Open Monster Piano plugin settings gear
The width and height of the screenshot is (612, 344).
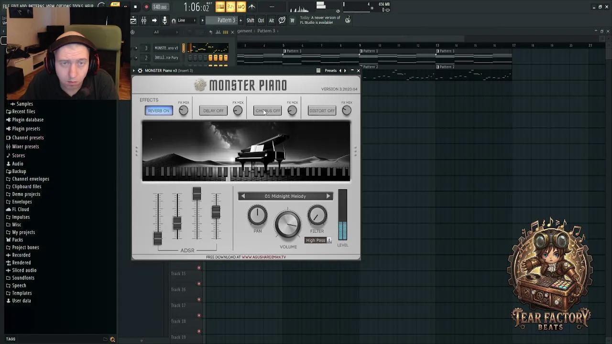pyautogui.click(x=140, y=71)
